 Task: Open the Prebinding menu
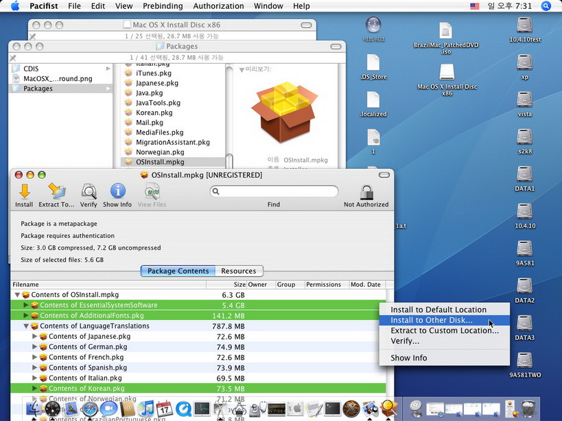pyautogui.click(x=163, y=6)
